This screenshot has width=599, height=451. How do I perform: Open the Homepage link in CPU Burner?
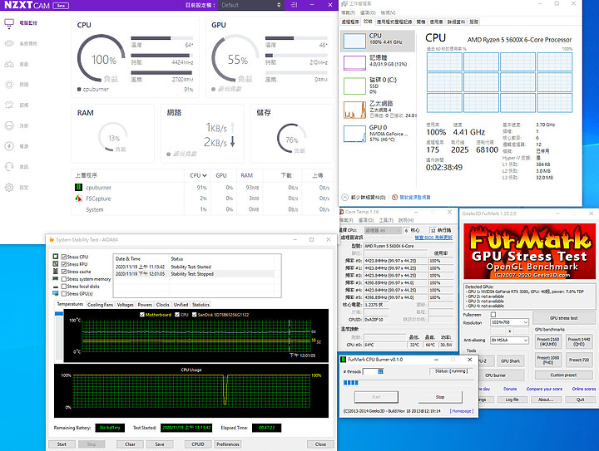(462, 411)
